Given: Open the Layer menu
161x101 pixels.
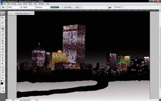Looking at the screenshot, I should click(19, 4).
